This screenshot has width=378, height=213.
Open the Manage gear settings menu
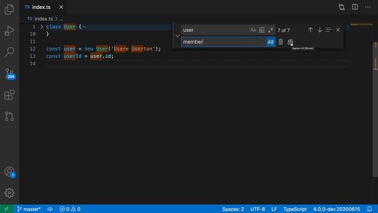(x=9, y=193)
